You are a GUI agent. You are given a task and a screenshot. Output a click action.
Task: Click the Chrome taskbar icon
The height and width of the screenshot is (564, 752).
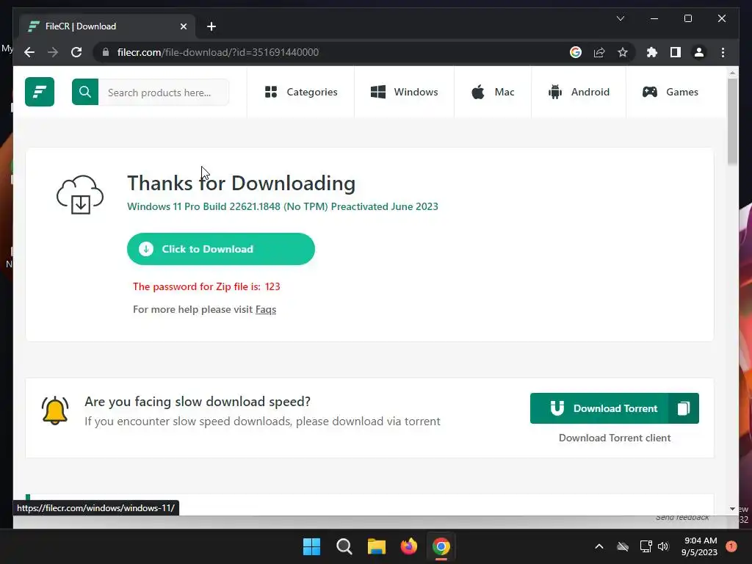coord(441,546)
